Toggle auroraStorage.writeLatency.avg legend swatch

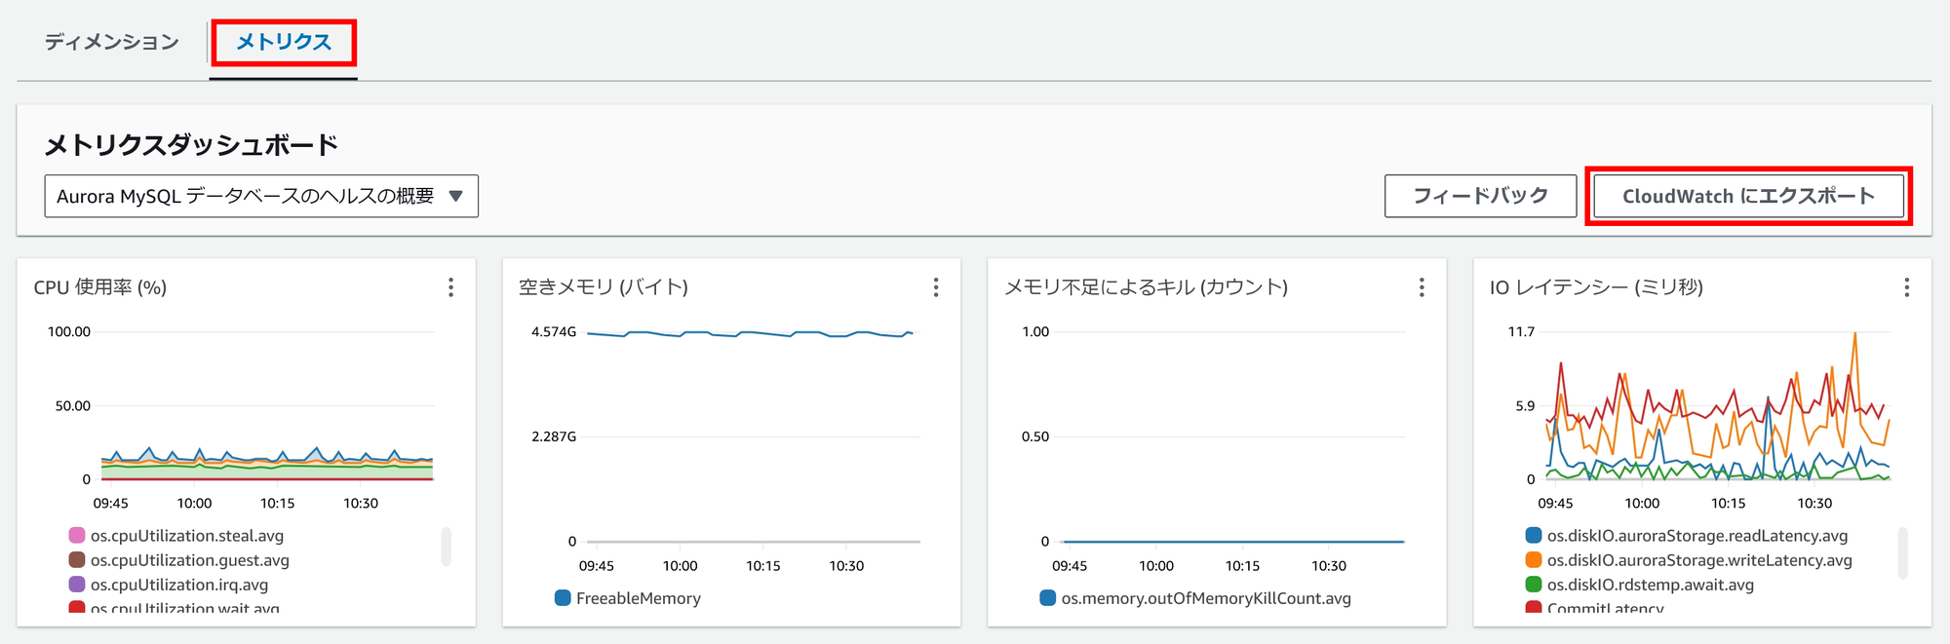tap(1534, 559)
